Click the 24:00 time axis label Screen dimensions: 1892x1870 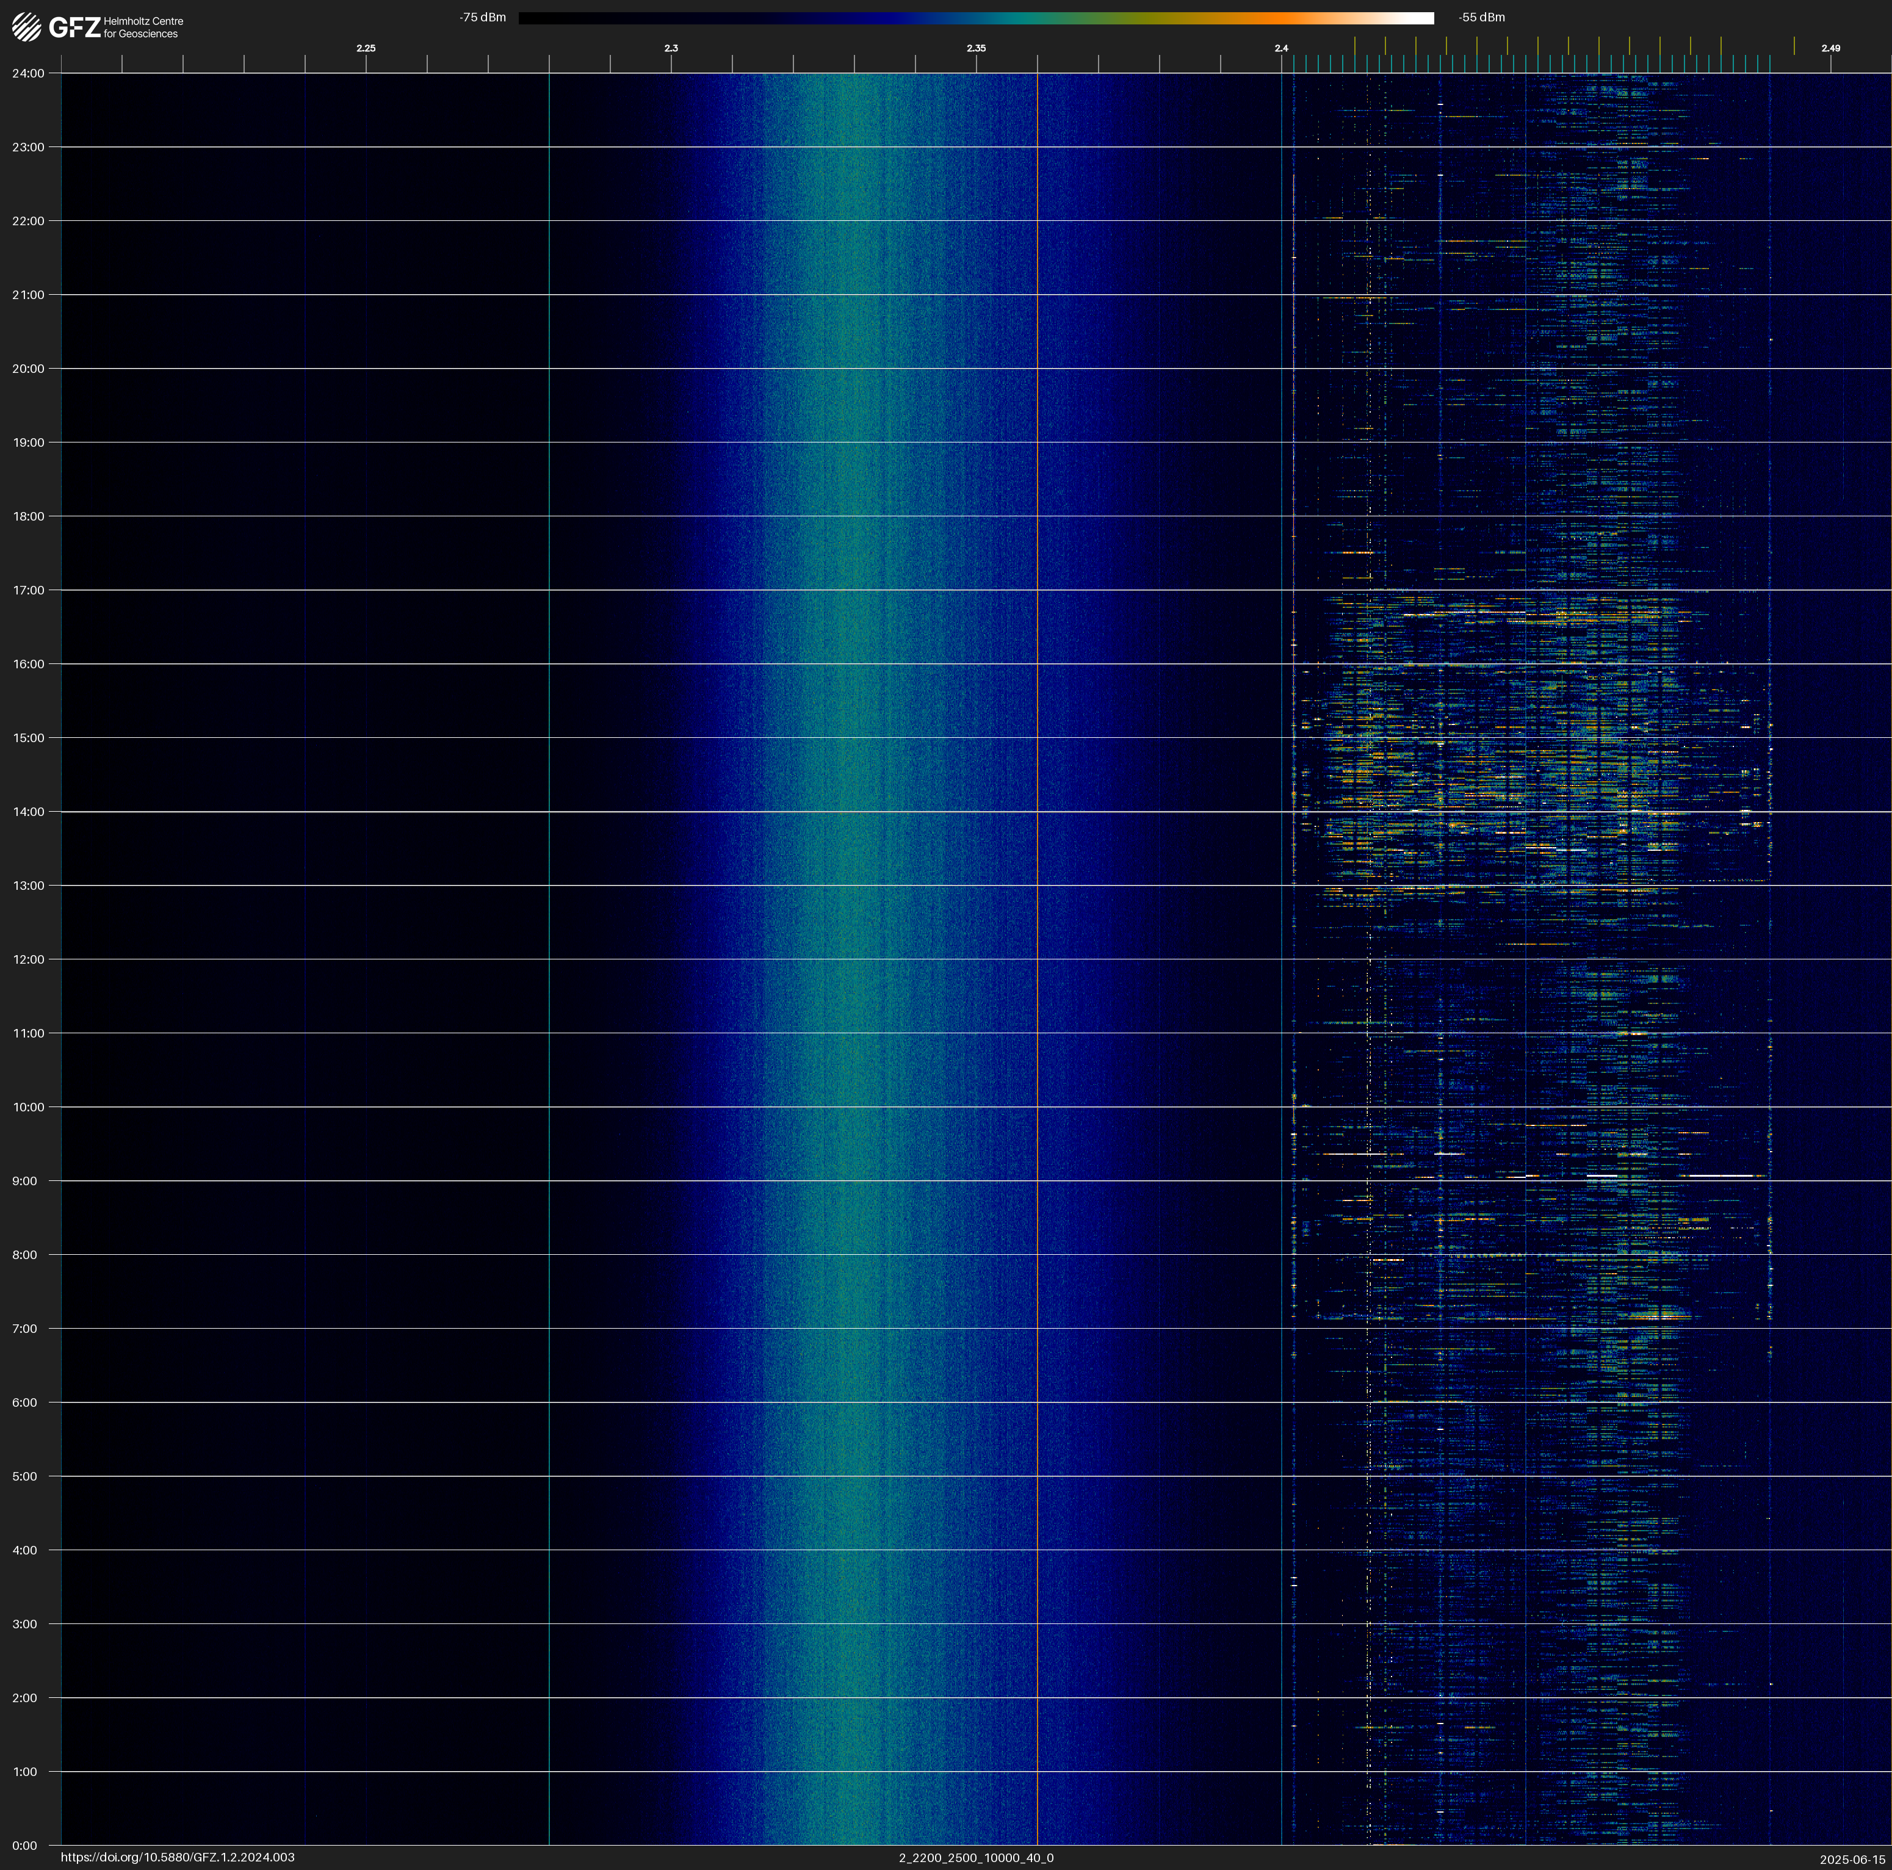29,73
